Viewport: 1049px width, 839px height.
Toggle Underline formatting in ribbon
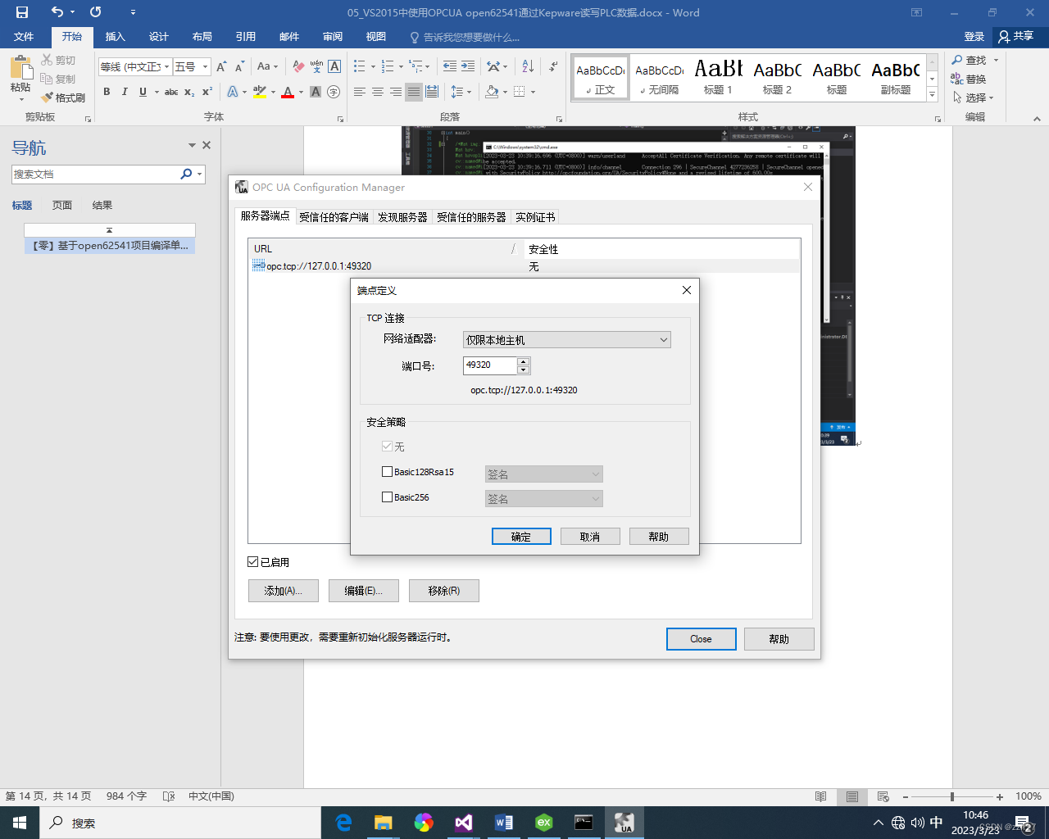[143, 92]
